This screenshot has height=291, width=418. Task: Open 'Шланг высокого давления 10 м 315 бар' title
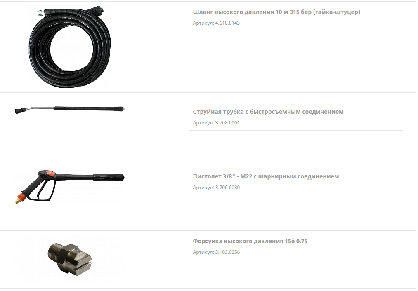tap(276, 12)
